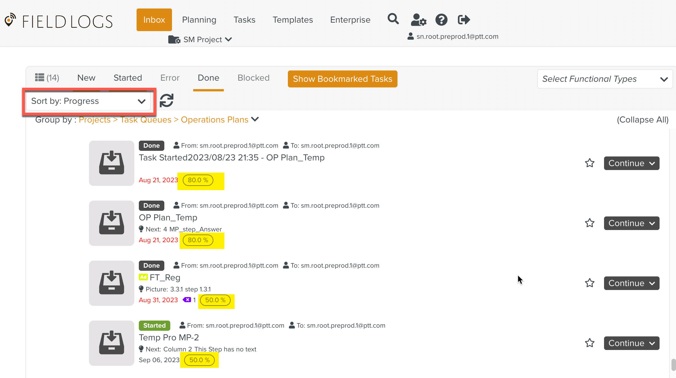Image resolution: width=676 pixels, height=378 pixels.
Task: Click the FT_Reg task inbox thumbnail
Action: [x=111, y=283]
